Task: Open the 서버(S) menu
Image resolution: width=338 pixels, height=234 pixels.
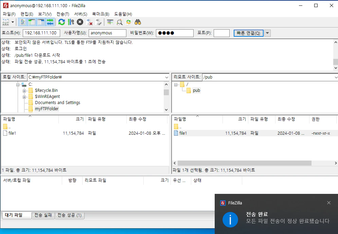Action: [x=81, y=14]
